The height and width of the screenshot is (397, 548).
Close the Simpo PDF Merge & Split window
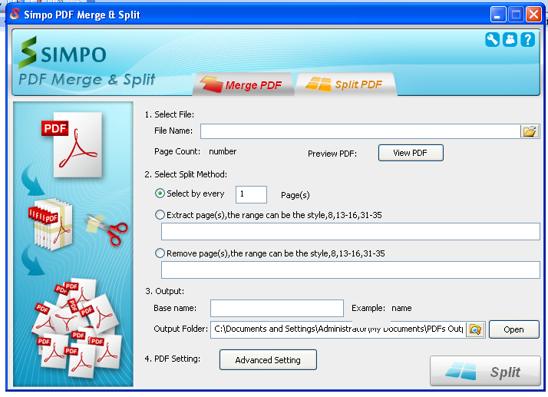click(x=533, y=15)
